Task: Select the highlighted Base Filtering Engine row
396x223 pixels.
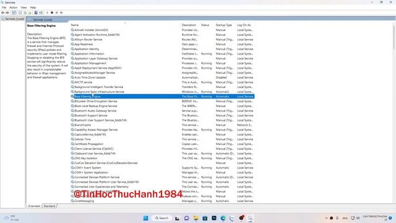Action: point(162,97)
